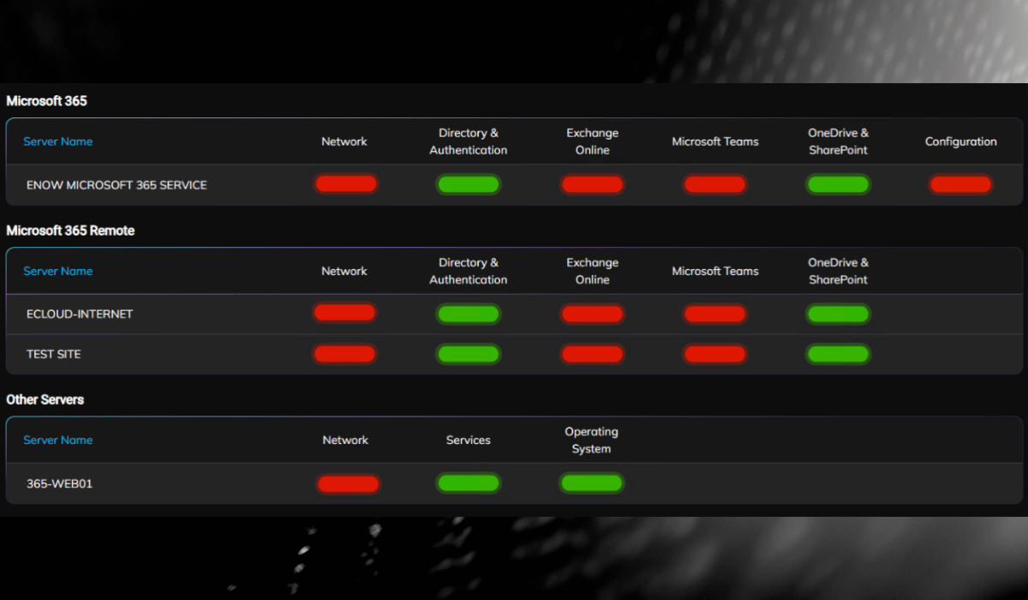Click Network column header in Microsoft 365 table
Viewport: 1028px width, 600px height.
(x=344, y=141)
